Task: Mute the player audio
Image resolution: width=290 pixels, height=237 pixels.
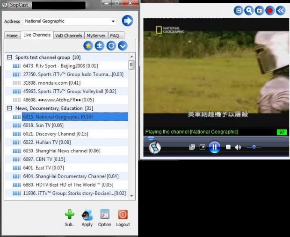Action: click(x=238, y=147)
